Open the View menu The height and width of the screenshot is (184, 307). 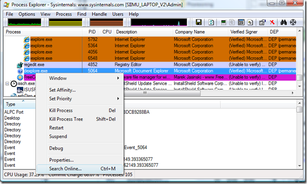(x=45, y=14)
